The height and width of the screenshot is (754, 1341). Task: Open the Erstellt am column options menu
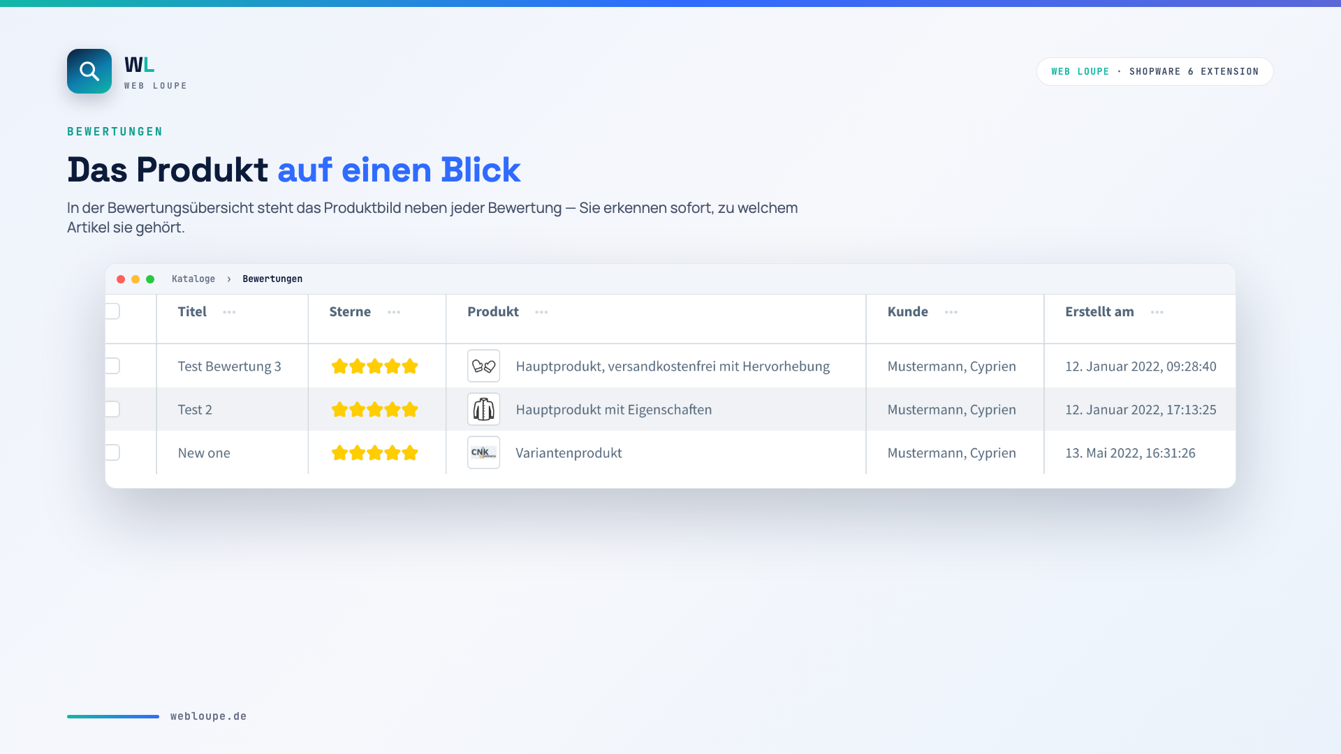(x=1157, y=312)
